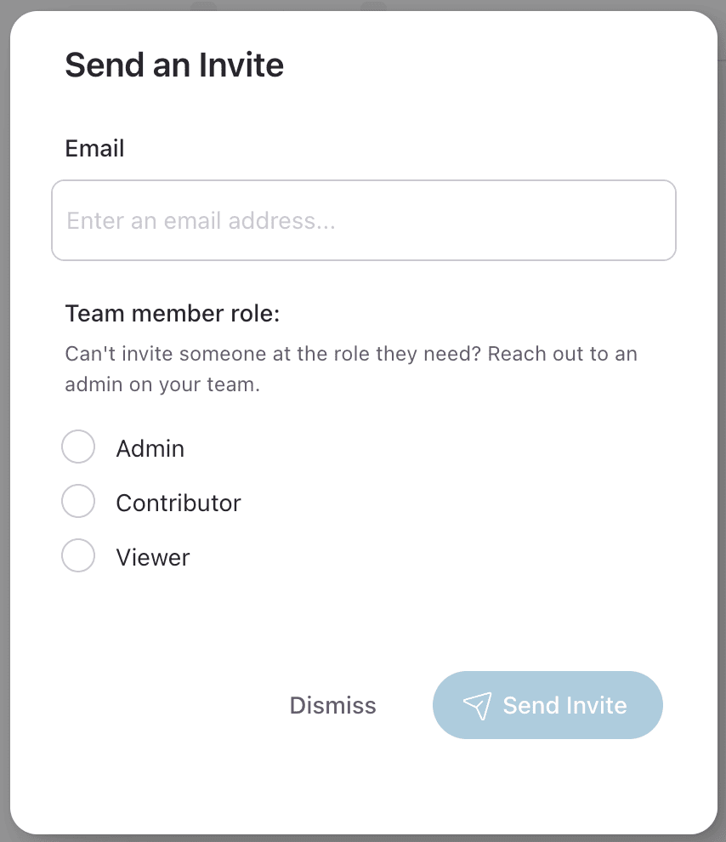726x842 pixels.
Task: Click the Send Invite button
Action: [x=547, y=705]
